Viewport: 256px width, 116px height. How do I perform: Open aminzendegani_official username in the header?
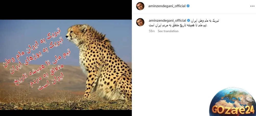(x=167, y=6)
